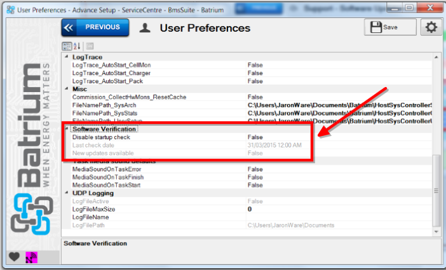446x270 pixels.
Task: Collapse the LogTrace category
Action: [x=67, y=57]
